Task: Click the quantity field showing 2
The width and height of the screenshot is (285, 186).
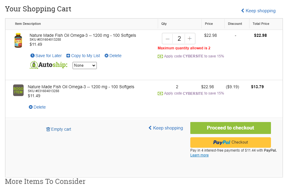Action: point(179,39)
